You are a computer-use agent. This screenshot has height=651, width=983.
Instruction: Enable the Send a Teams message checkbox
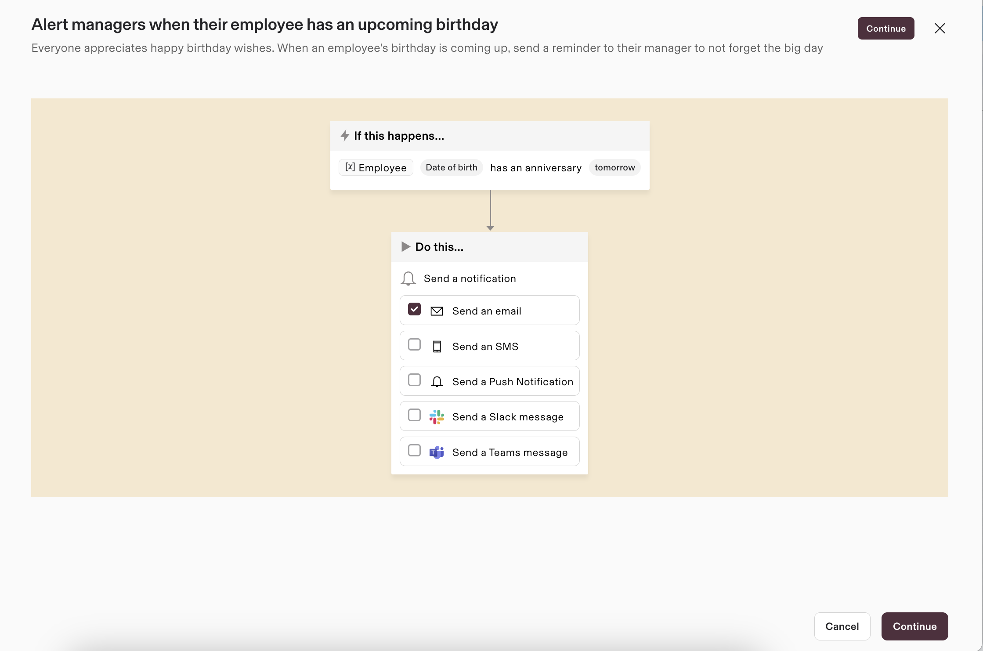click(414, 451)
